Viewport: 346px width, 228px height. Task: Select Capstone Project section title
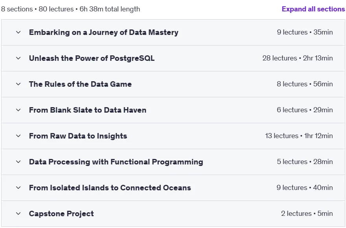[x=61, y=213]
